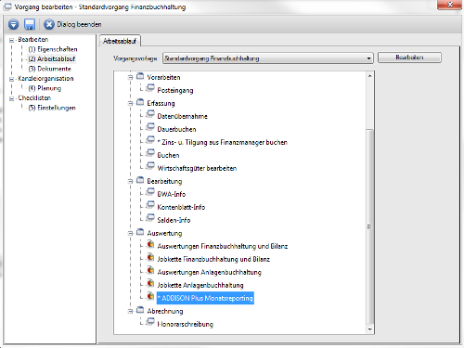Collapse the Checklisten node

(11, 98)
